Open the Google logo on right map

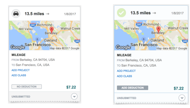pos(123,47)
